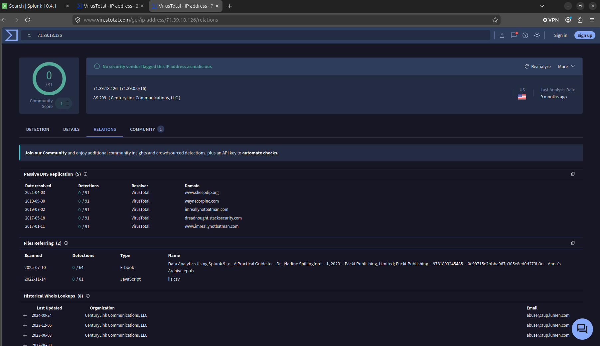
Task: Open the browser tab list chevron
Action: click(x=542, y=6)
